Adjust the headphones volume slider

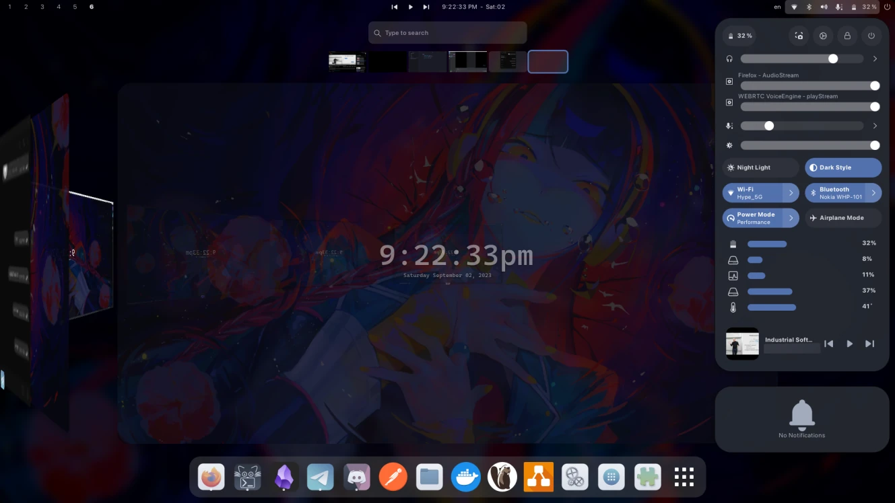[802, 59]
